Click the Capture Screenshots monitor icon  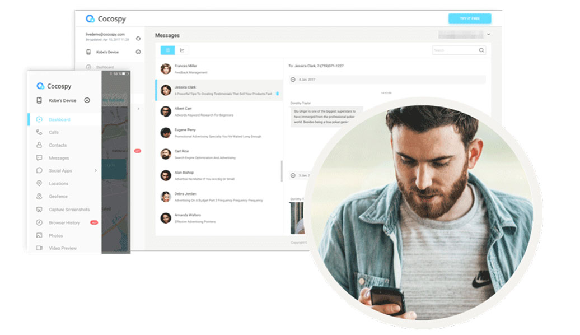(39, 210)
